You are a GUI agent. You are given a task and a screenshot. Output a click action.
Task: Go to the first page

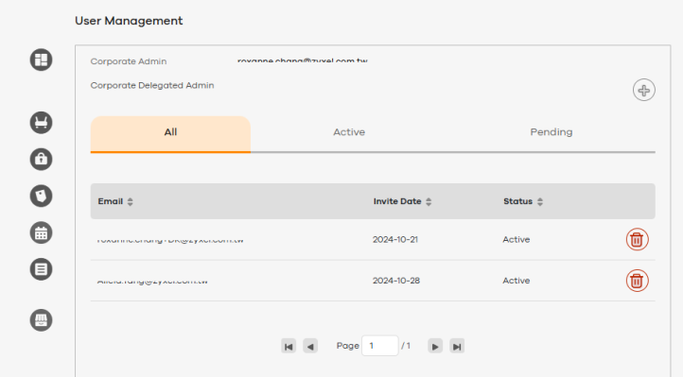(x=289, y=346)
